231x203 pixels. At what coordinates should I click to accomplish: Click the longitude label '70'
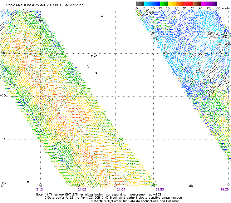(x=78, y=186)
